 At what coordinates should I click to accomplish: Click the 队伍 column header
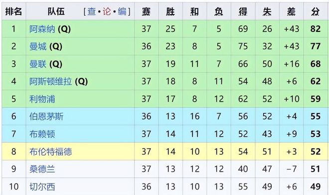pos(56,11)
